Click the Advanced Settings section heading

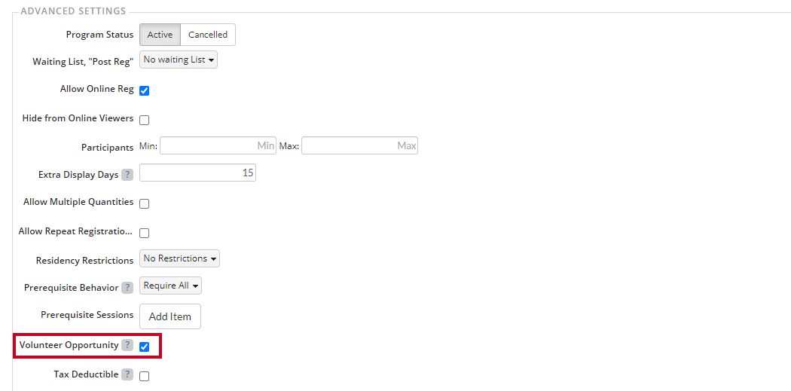click(x=73, y=11)
